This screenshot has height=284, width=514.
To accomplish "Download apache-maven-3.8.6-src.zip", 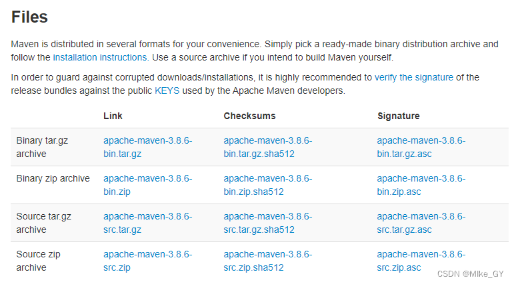I will (147, 254).
